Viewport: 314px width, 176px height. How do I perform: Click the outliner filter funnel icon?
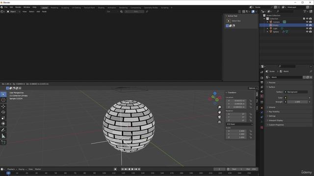point(305,11)
